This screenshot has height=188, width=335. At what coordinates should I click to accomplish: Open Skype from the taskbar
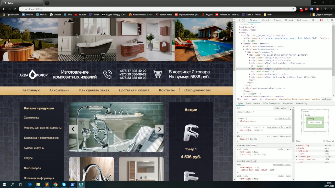pos(64,185)
